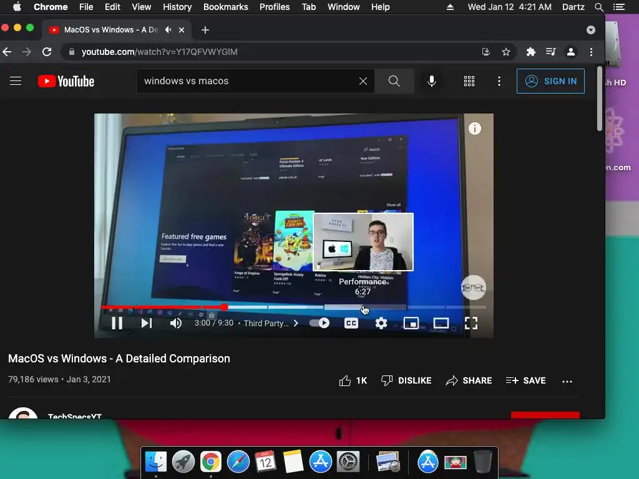Bookmark this page star
639x479 pixels.
(505, 52)
